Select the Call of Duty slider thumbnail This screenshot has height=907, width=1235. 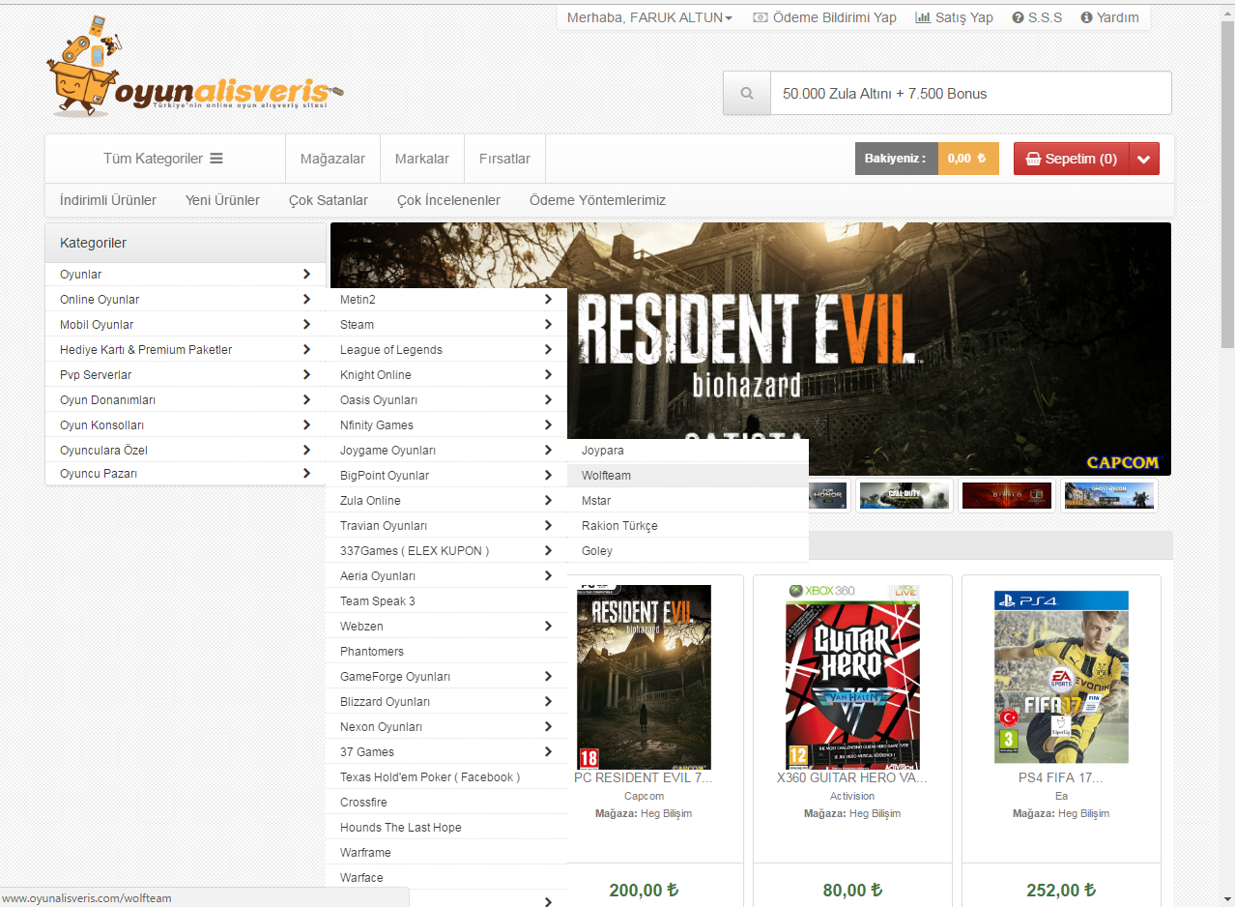click(904, 496)
